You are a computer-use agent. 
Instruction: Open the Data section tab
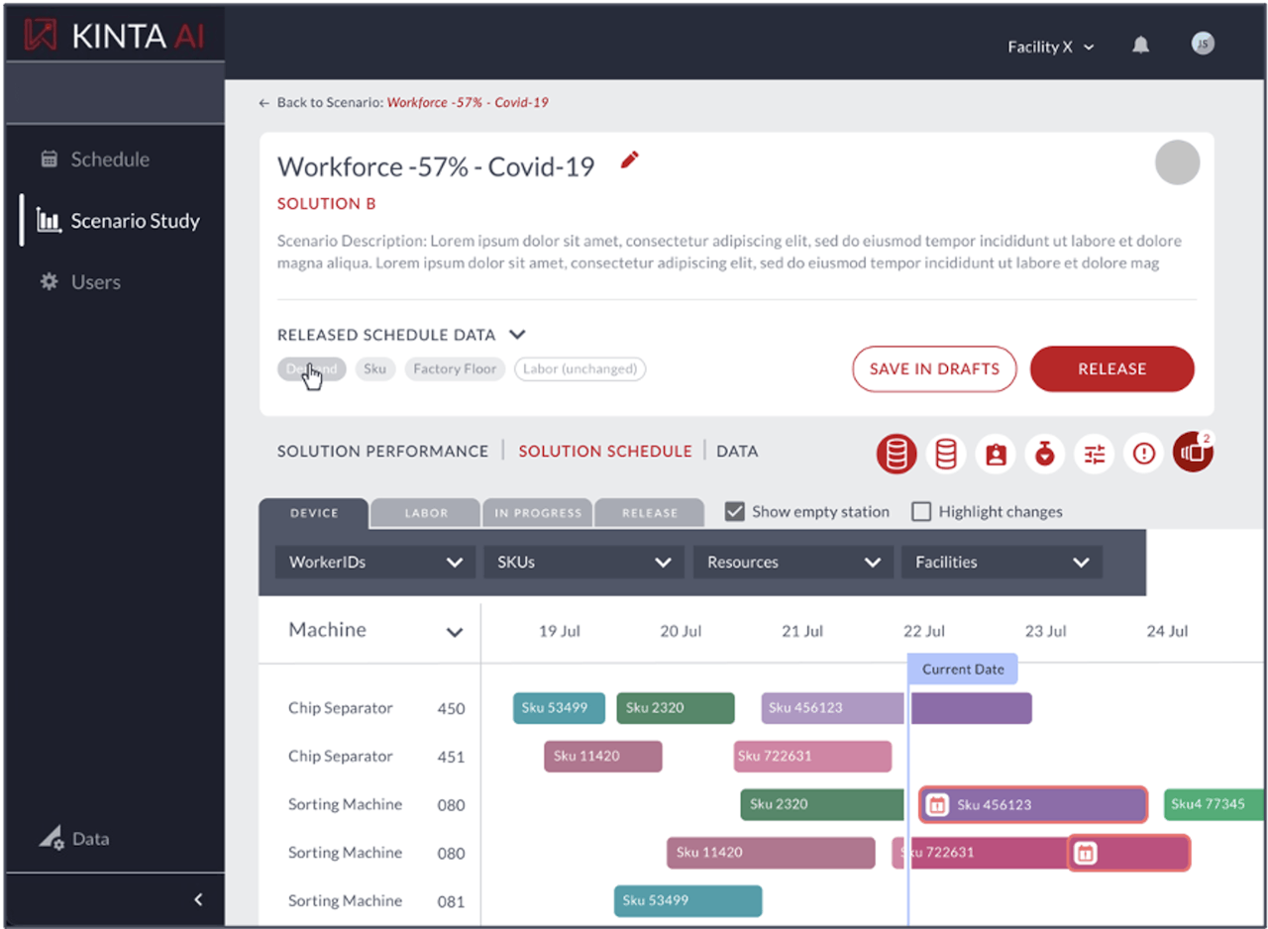(737, 452)
